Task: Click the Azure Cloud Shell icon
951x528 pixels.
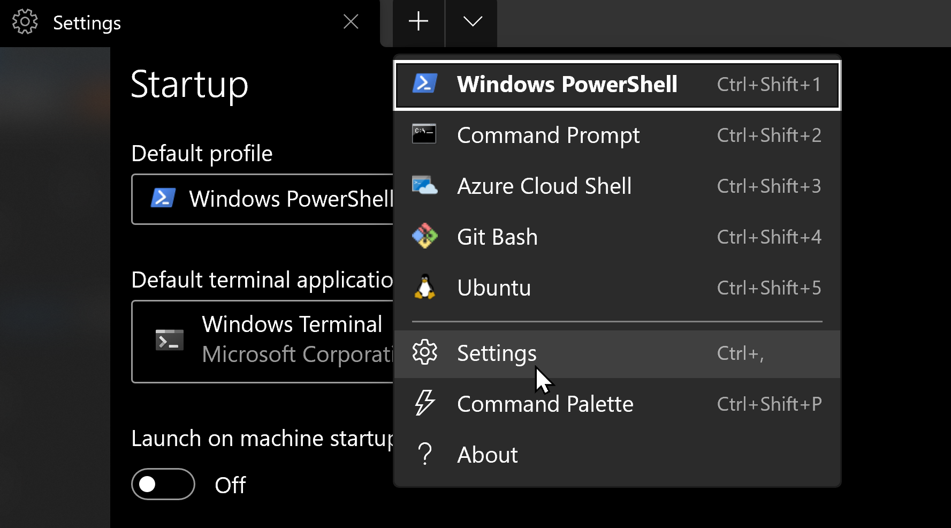Action: pyautogui.click(x=424, y=185)
